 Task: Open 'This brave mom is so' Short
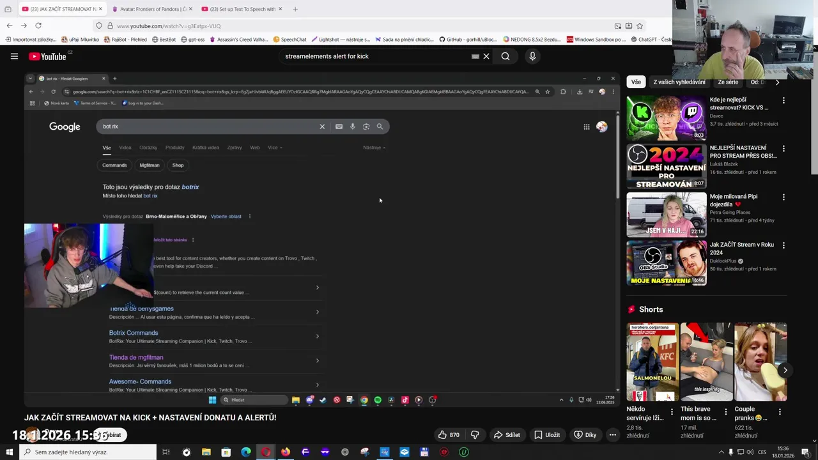[x=706, y=362]
